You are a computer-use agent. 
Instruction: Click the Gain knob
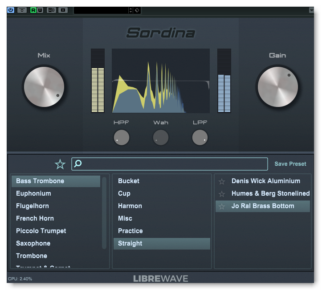pos(278,87)
